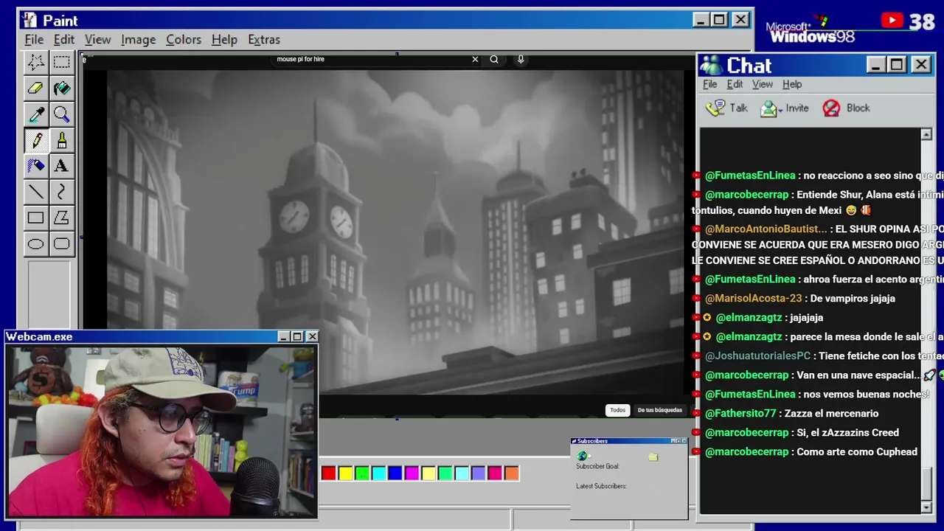Click the 'Latest Subscribers:' label
The height and width of the screenshot is (531, 944).
tap(601, 486)
